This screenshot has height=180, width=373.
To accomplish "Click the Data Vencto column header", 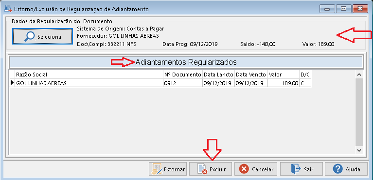I will (251, 75).
